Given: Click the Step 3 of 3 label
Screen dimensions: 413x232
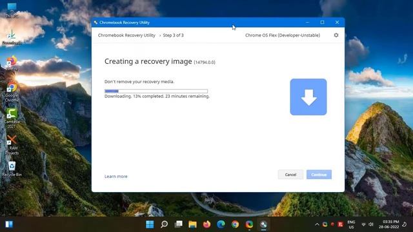Looking at the screenshot, I should (x=174, y=35).
